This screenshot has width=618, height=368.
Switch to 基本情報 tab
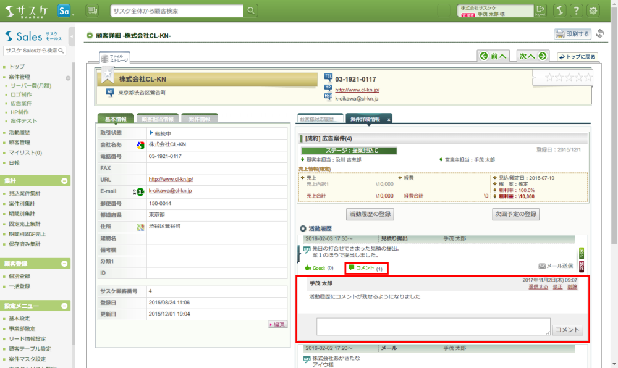[116, 119]
